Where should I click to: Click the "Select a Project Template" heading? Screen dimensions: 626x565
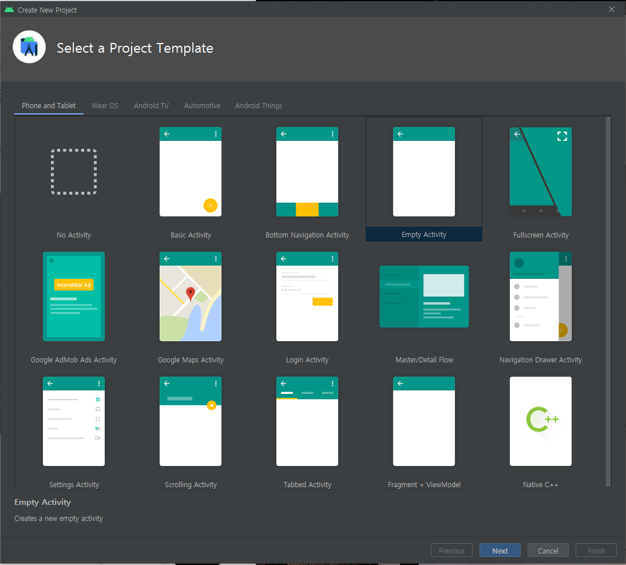point(135,48)
